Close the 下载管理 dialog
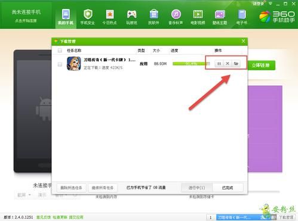This screenshot has width=298, height=221. [x=243, y=41]
